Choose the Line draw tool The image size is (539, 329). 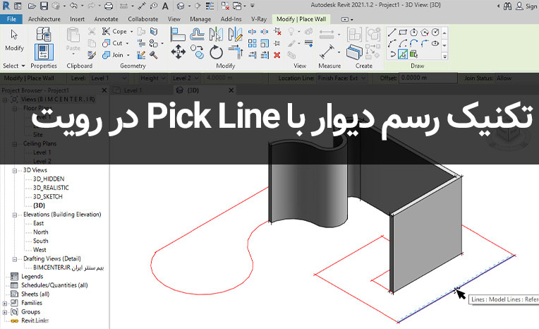click(x=392, y=32)
